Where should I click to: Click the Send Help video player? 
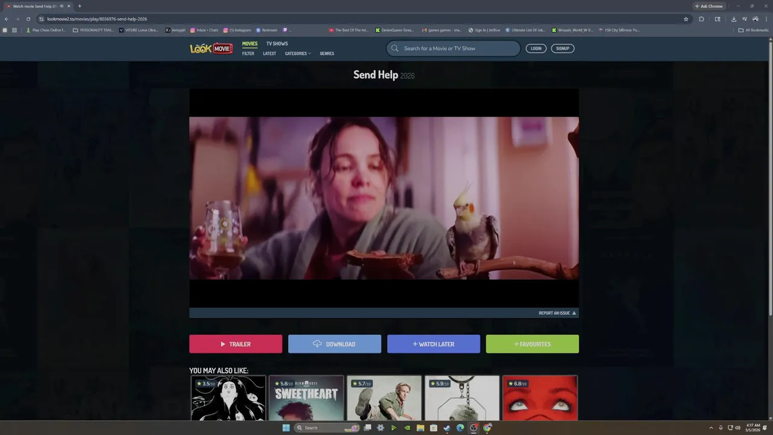(384, 198)
